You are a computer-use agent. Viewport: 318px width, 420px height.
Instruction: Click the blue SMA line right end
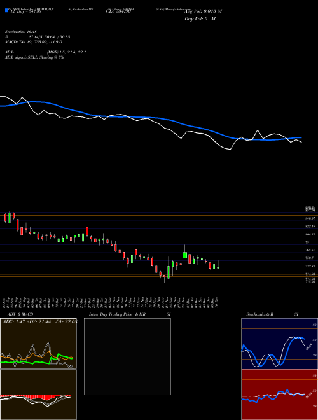point(300,137)
